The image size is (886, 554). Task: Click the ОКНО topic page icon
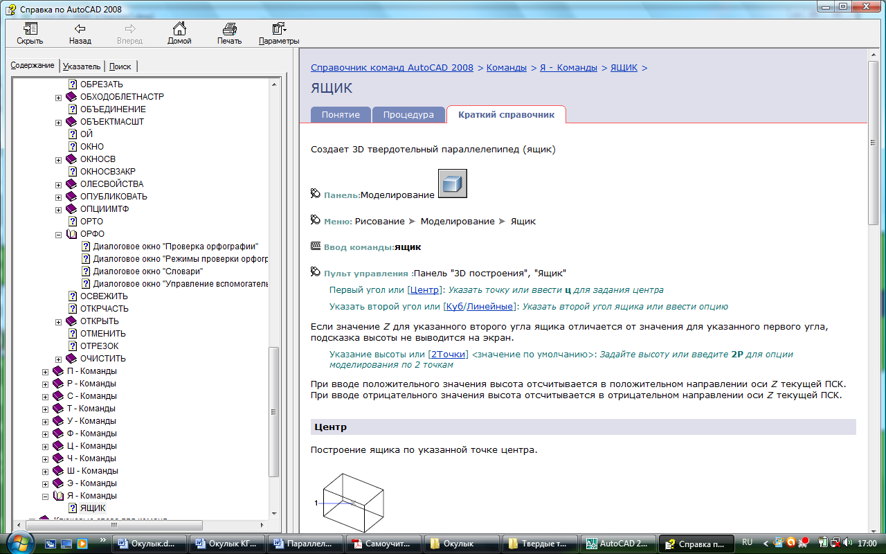[x=73, y=147]
